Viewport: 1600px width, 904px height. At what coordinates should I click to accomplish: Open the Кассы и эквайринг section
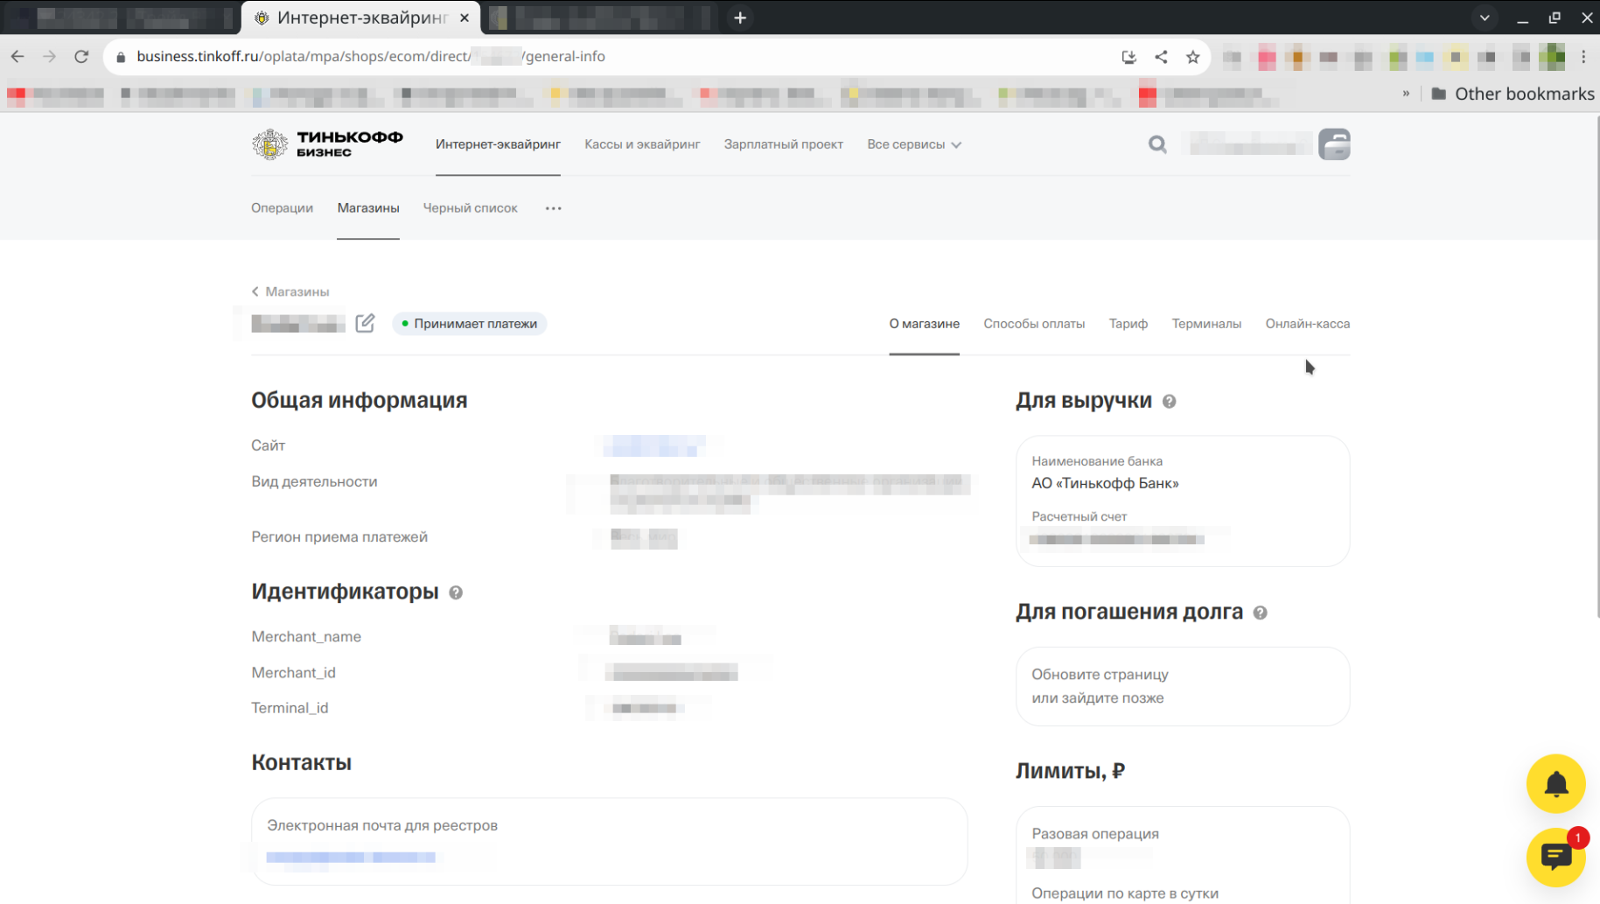pos(642,144)
